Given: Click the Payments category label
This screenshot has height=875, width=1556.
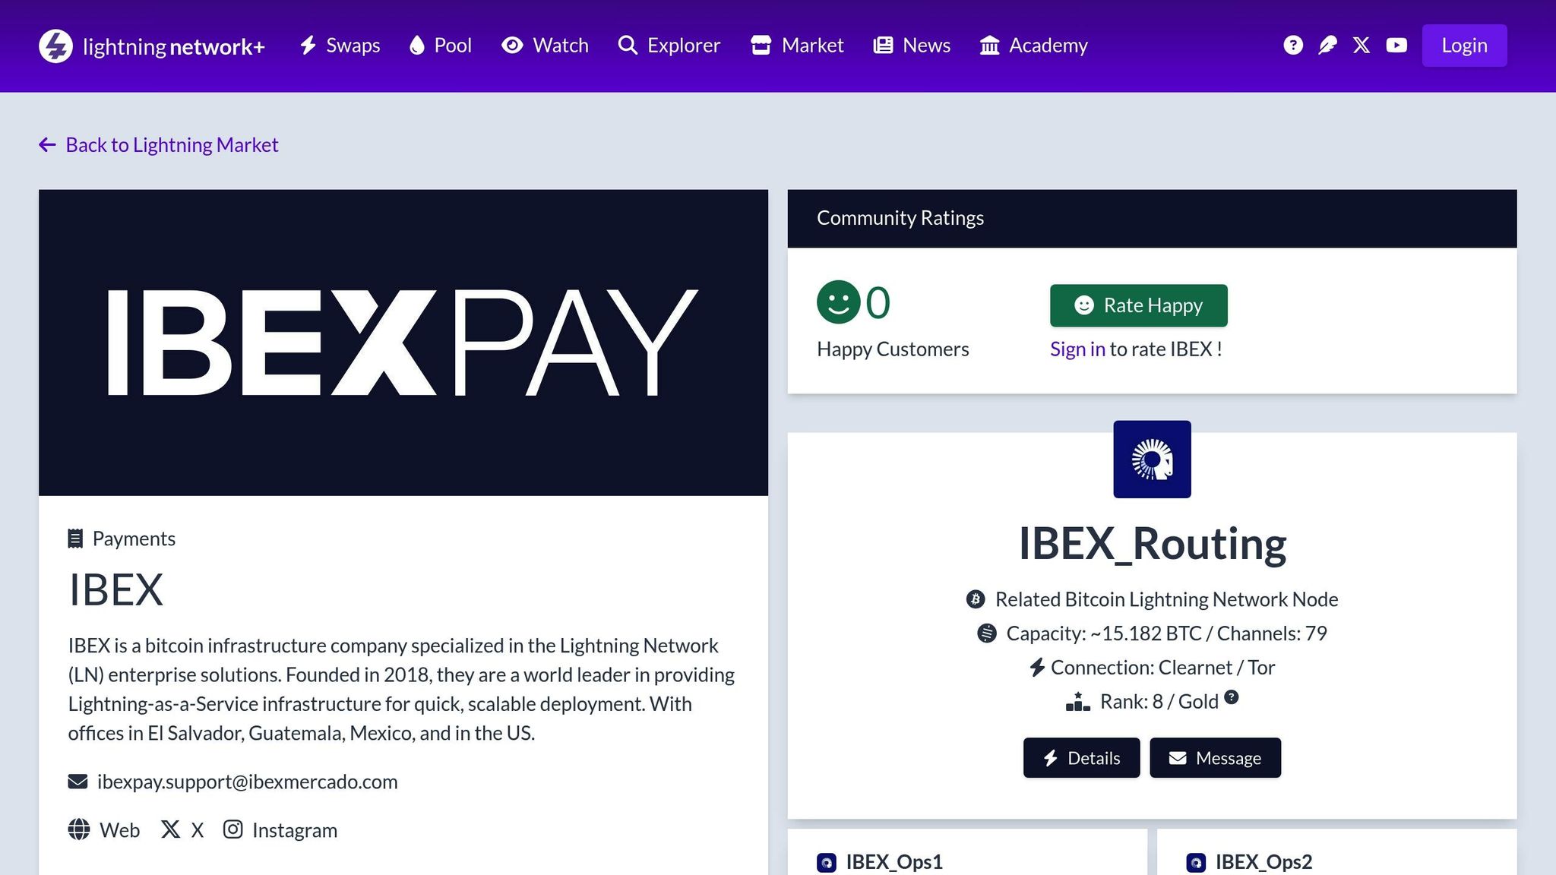Looking at the screenshot, I should tap(134, 539).
